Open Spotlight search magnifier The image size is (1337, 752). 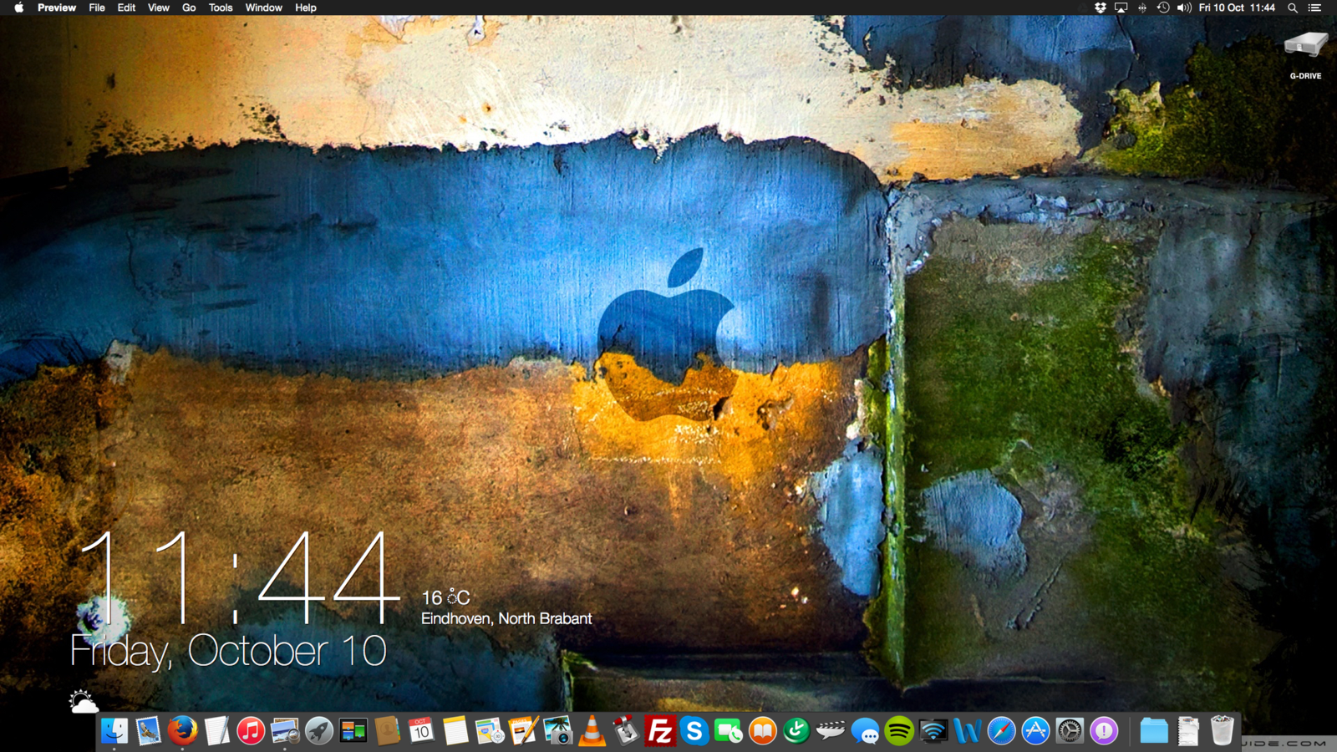[x=1293, y=8]
